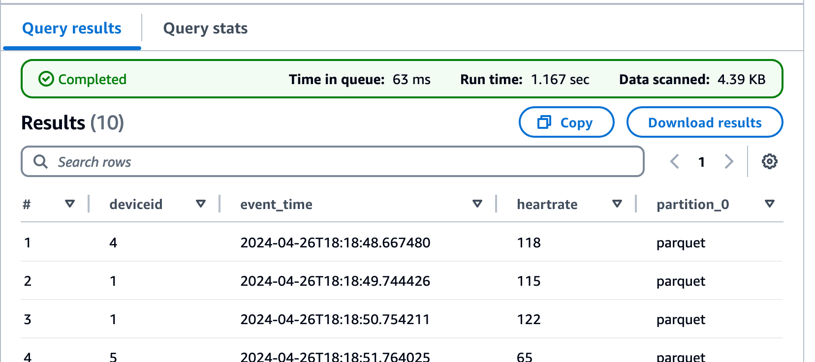The width and height of the screenshot is (815, 362).
Task: Open the table settings gear icon
Action: 769,161
